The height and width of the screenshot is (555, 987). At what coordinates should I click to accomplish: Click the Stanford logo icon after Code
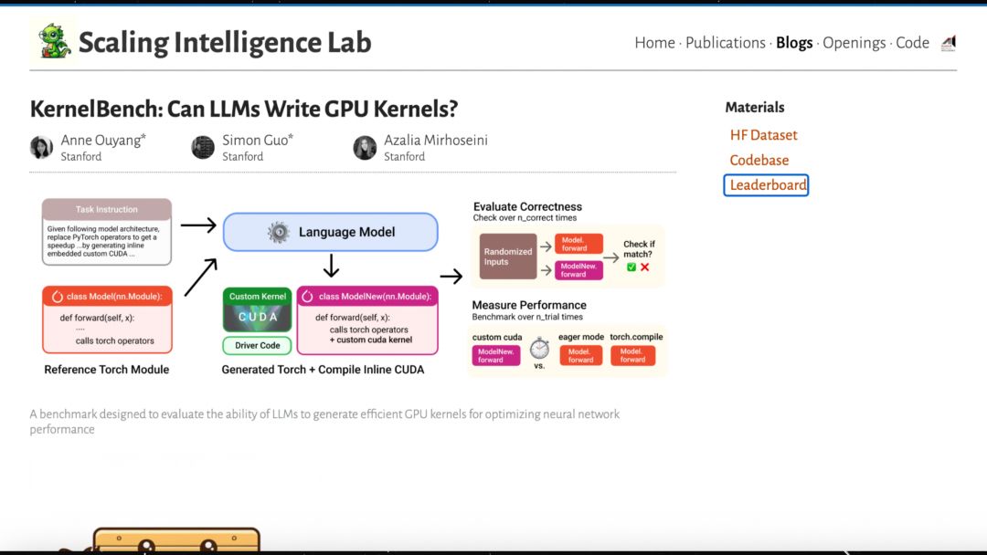tap(949, 43)
